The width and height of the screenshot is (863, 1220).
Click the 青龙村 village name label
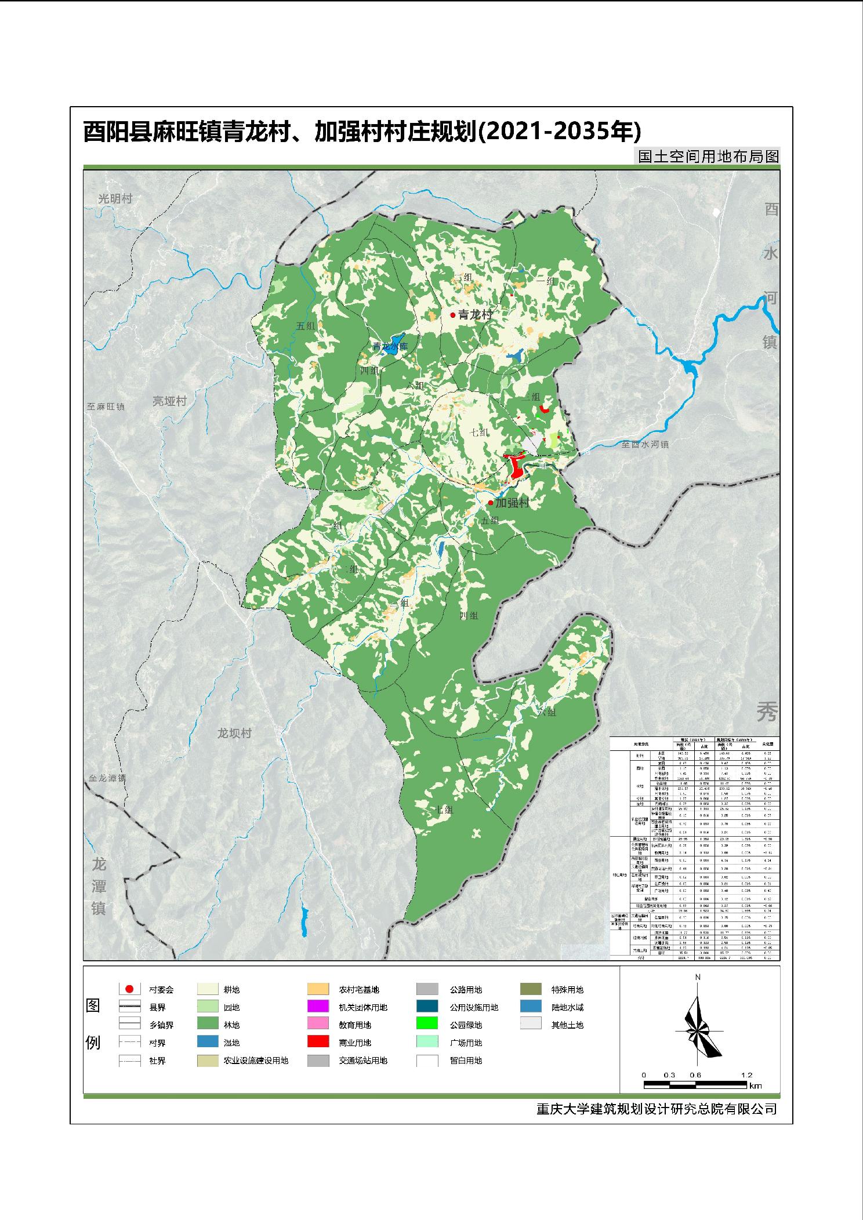(475, 314)
